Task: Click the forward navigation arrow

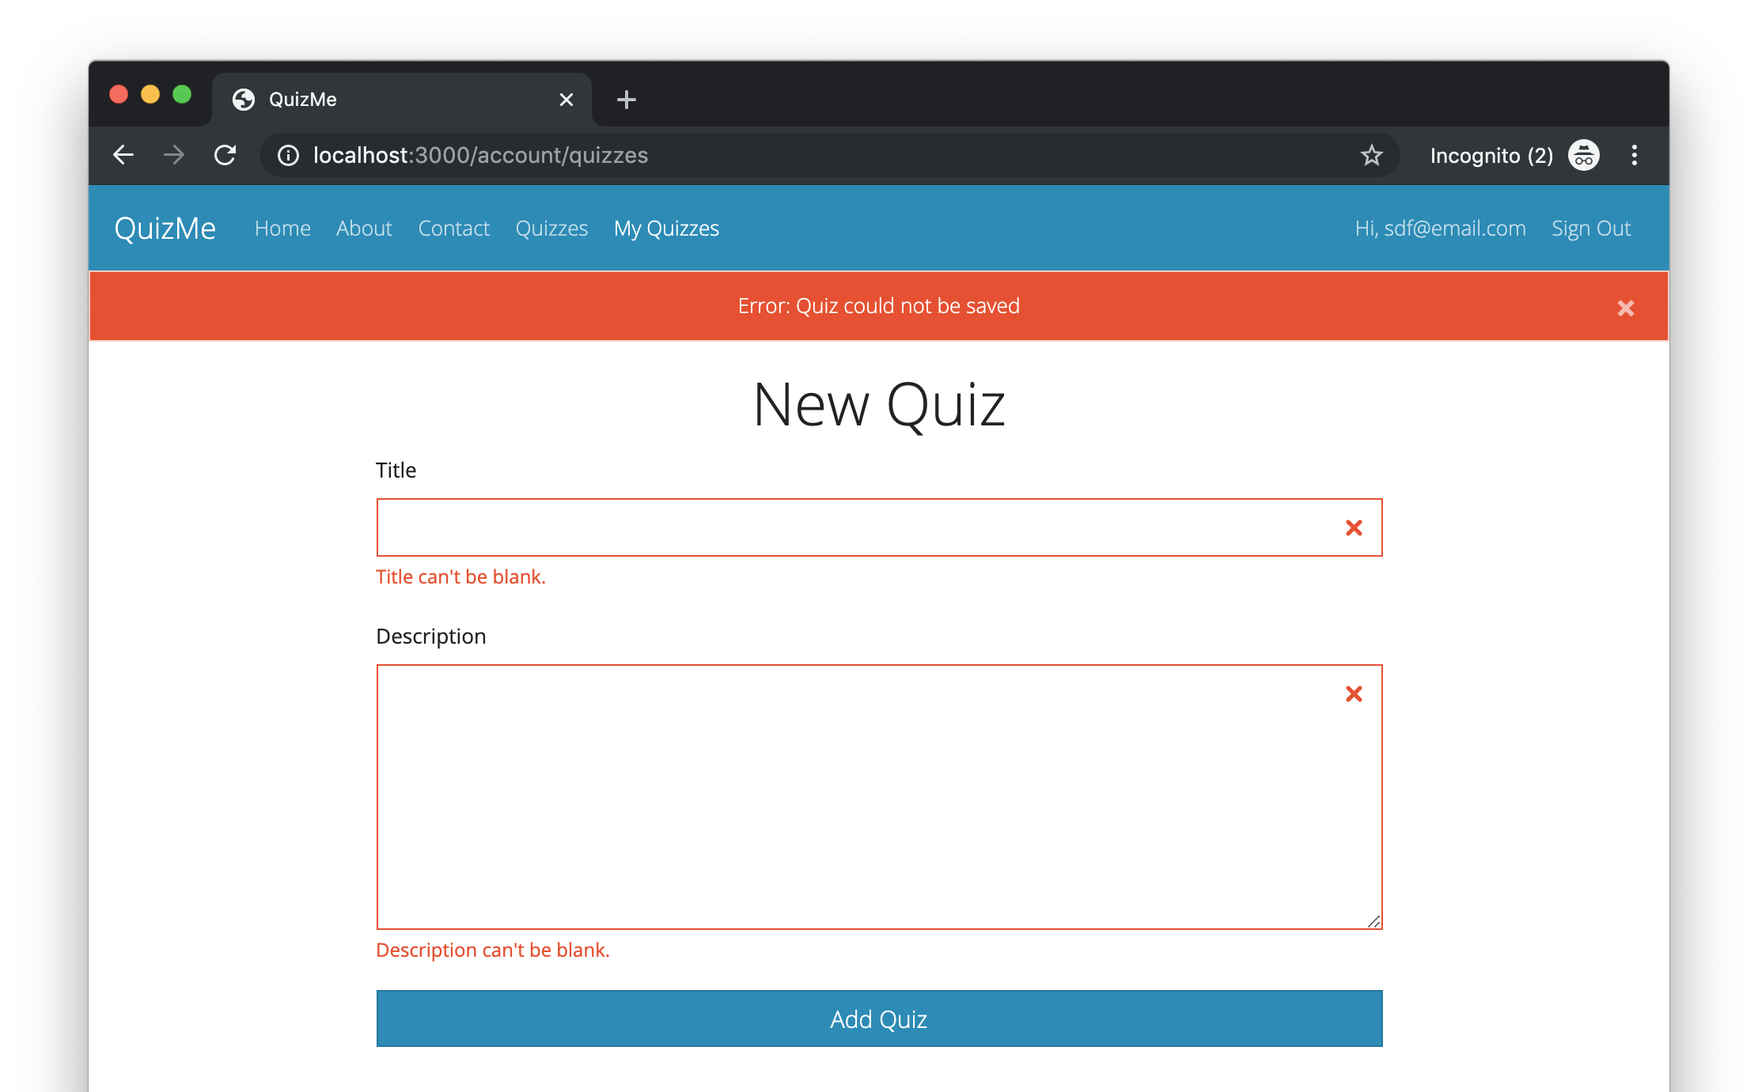Action: coord(172,153)
